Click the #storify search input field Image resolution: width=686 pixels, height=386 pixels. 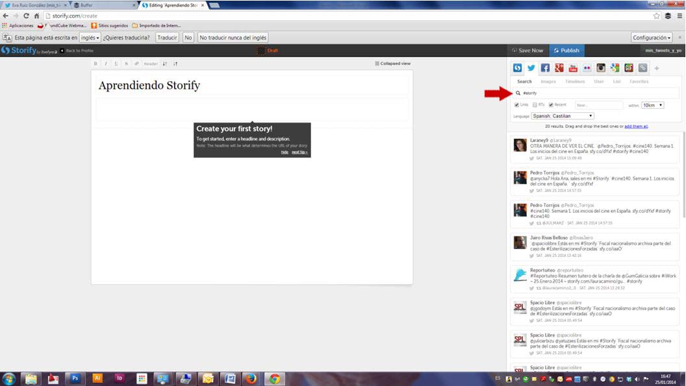click(598, 93)
